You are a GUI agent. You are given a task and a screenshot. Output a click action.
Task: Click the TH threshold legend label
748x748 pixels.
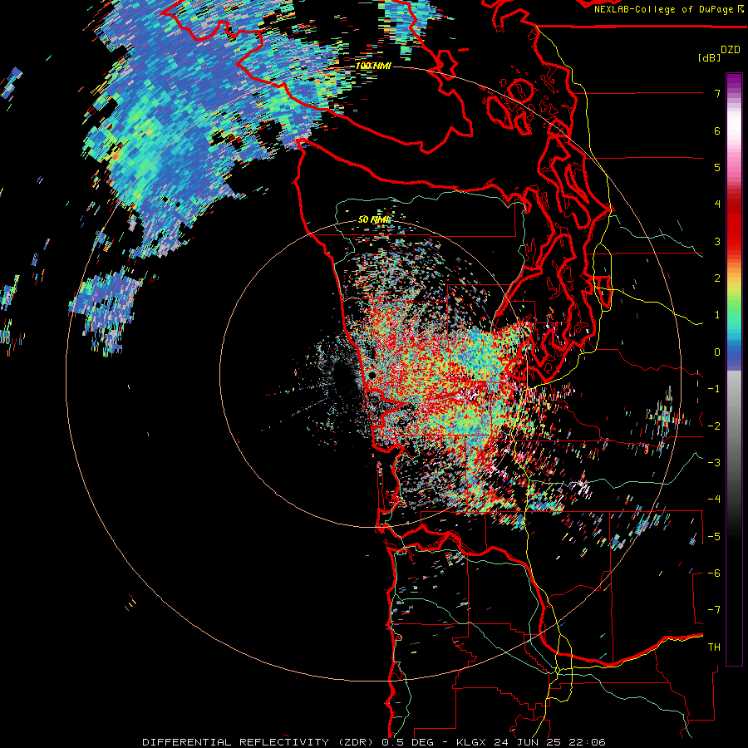(714, 647)
